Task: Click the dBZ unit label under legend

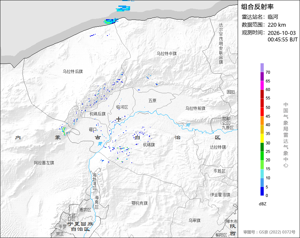Action: click(262, 204)
